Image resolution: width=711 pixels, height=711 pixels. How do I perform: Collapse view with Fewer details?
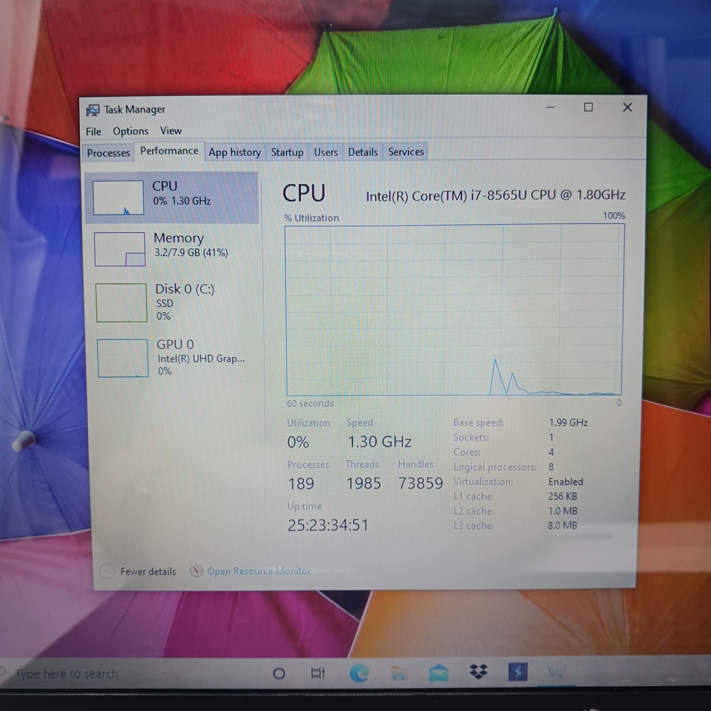click(x=147, y=572)
